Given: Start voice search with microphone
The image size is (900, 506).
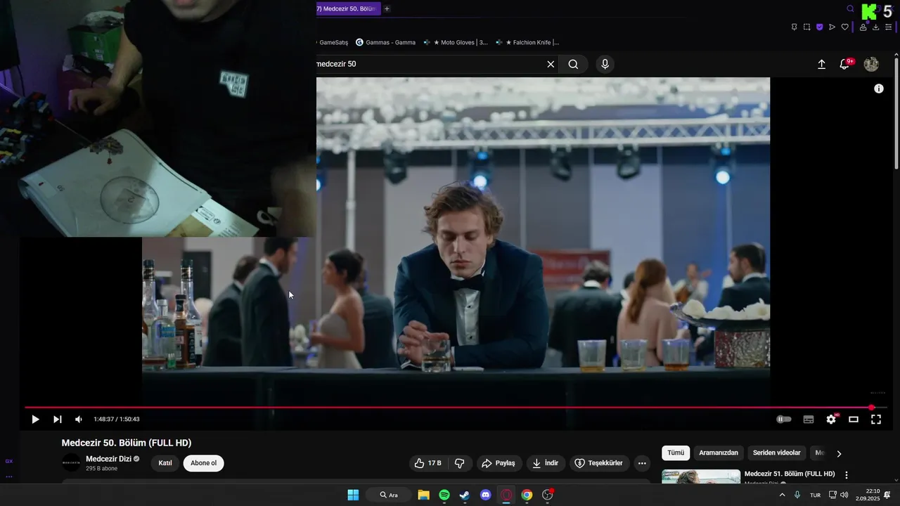Looking at the screenshot, I should pyautogui.click(x=605, y=64).
